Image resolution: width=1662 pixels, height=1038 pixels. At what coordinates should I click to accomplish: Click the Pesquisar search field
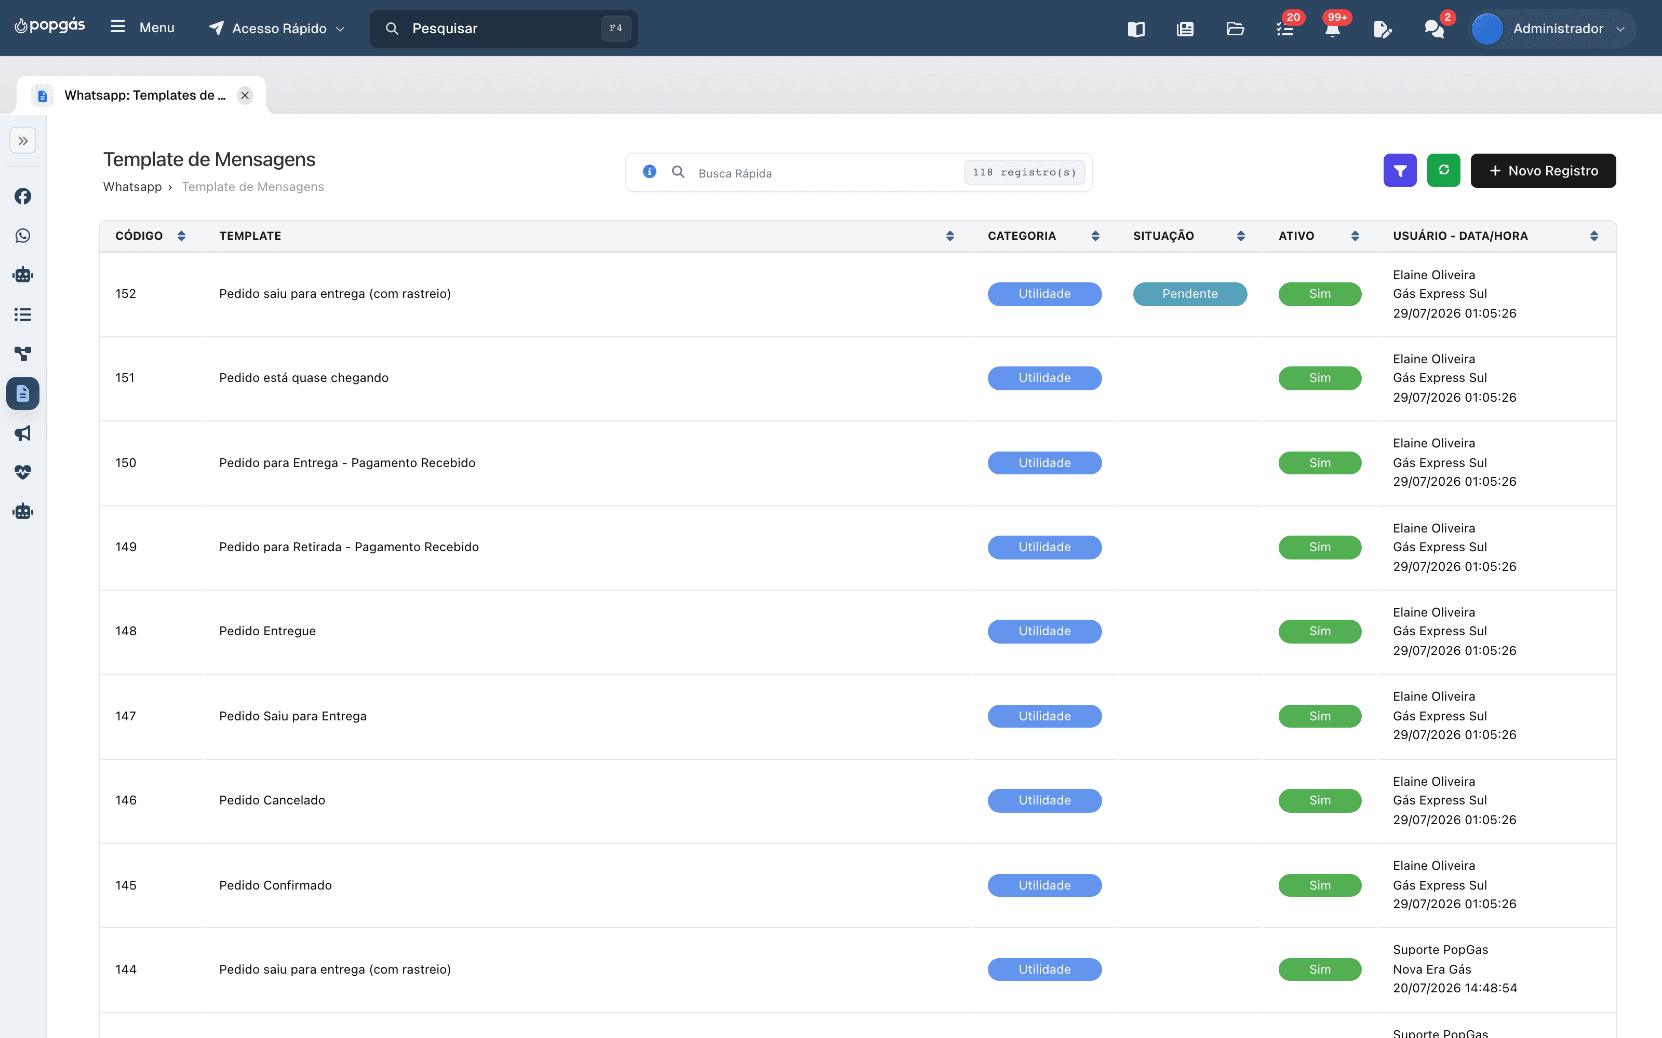point(503,28)
